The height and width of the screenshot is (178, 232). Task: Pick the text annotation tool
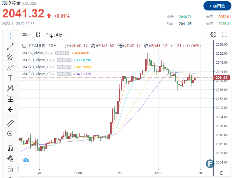pyautogui.click(x=10, y=78)
